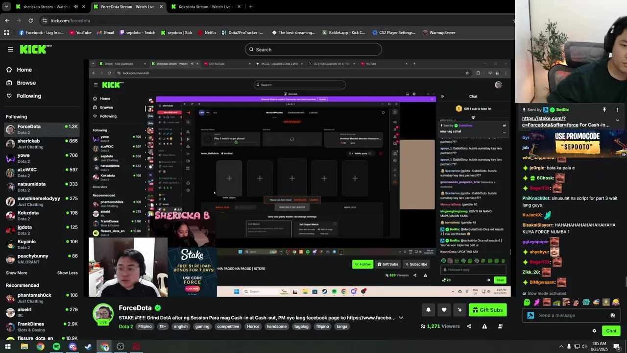Open Dota2ProTracker bookmark

pos(242,33)
